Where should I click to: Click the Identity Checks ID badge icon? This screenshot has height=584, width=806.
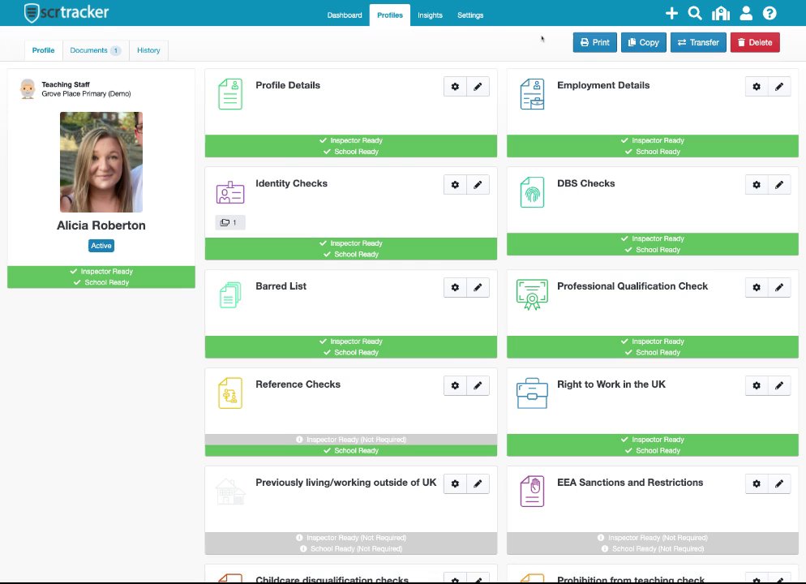click(x=229, y=193)
